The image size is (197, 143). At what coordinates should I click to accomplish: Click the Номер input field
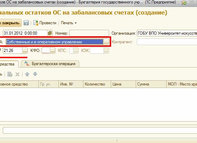pyautogui.click(x=89, y=33)
